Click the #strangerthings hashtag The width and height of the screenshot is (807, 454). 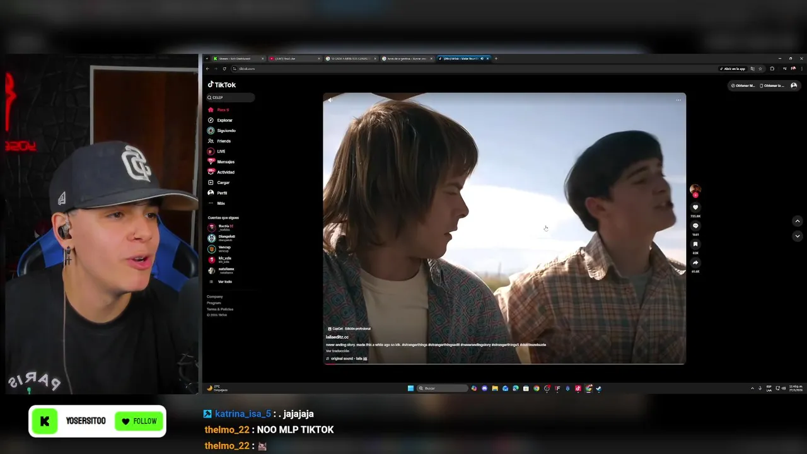(x=414, y=345)
